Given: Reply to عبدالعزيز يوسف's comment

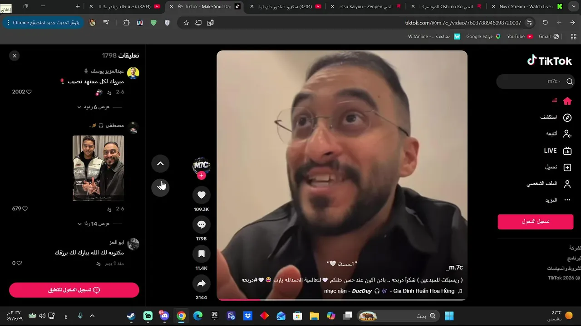Looking at the screenshot, I should tap(109, 92).
